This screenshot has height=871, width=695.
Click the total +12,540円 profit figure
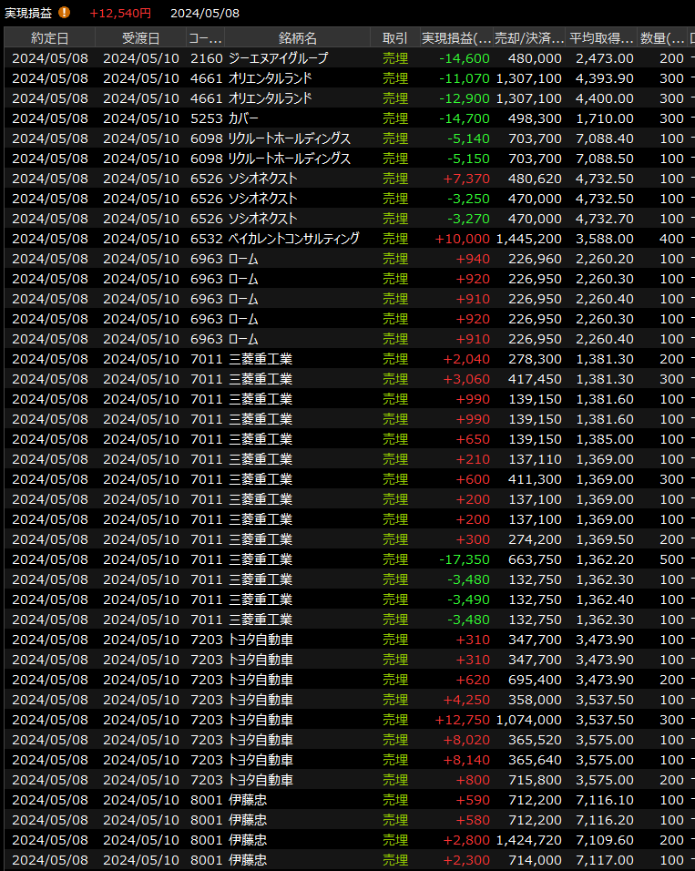pos(120,13)
